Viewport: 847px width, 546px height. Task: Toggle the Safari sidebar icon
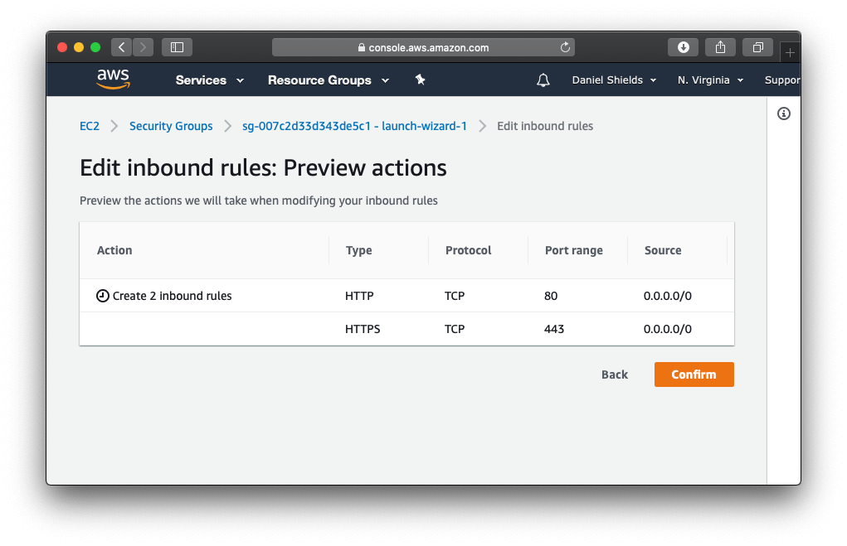(x=176, y=47)
